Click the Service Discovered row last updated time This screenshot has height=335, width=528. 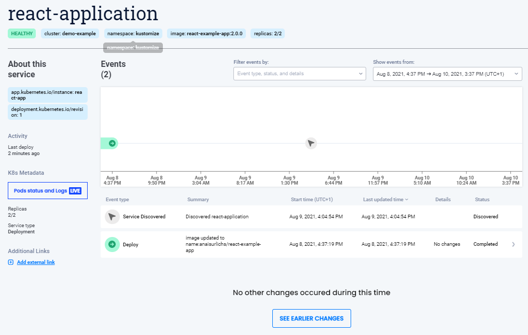pos(388,217)
